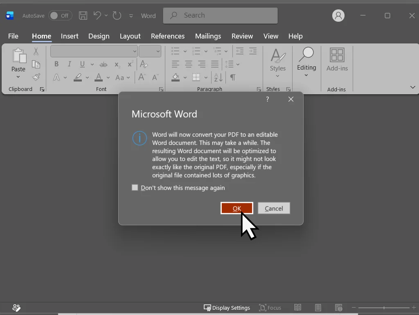Click the Clear All Formatting icon
The height and width of the screenshot is (315, 419).
tap(144, 64)
